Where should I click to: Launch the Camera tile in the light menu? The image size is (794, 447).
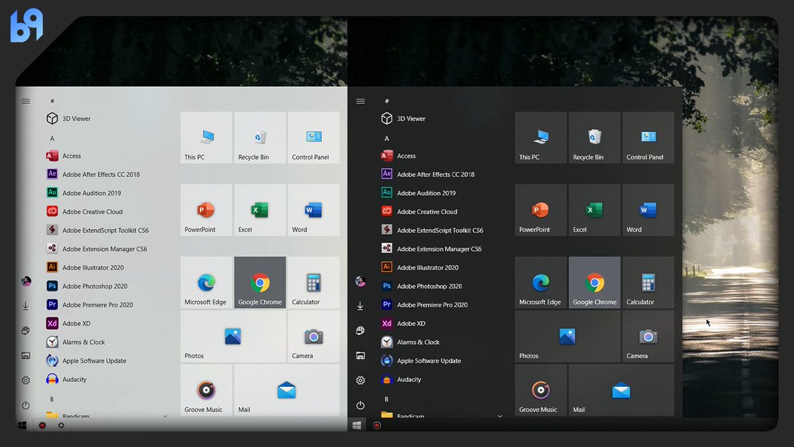(x=314, y=336)
